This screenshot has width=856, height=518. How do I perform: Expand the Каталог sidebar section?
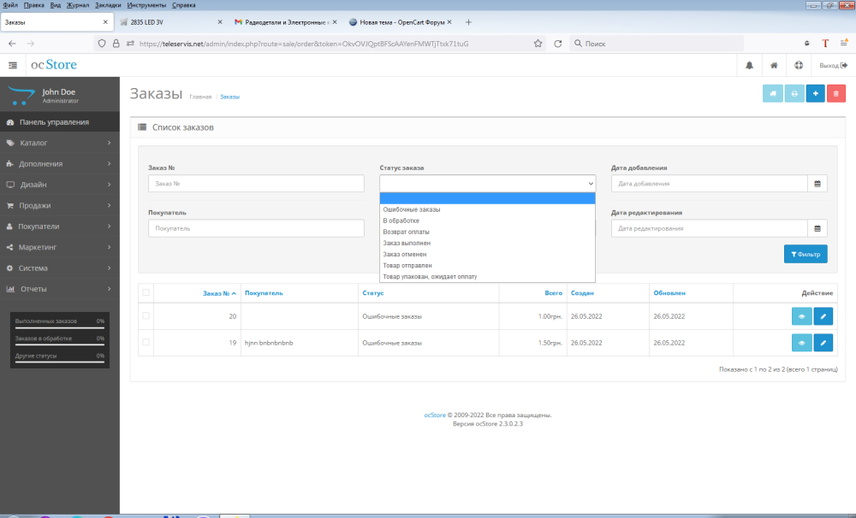click(60, 143)
